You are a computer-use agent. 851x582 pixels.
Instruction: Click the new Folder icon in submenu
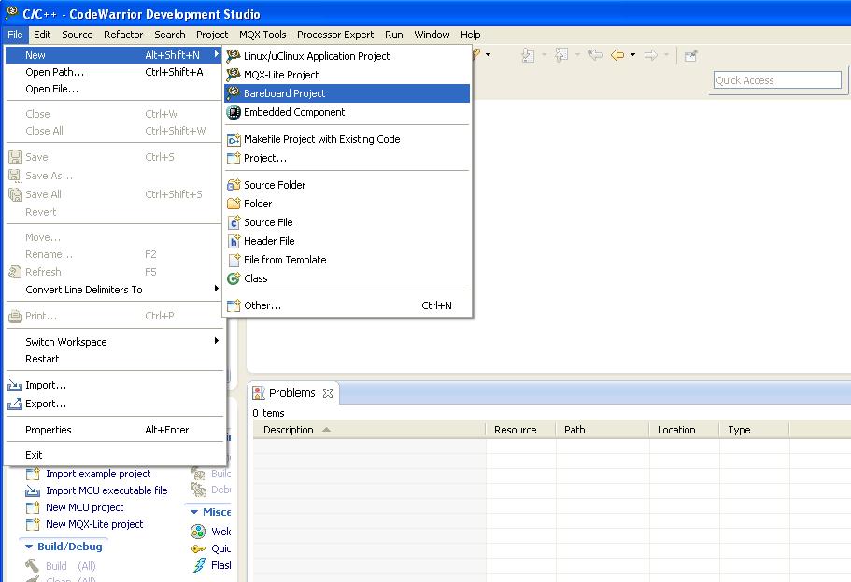click(234, 204)
